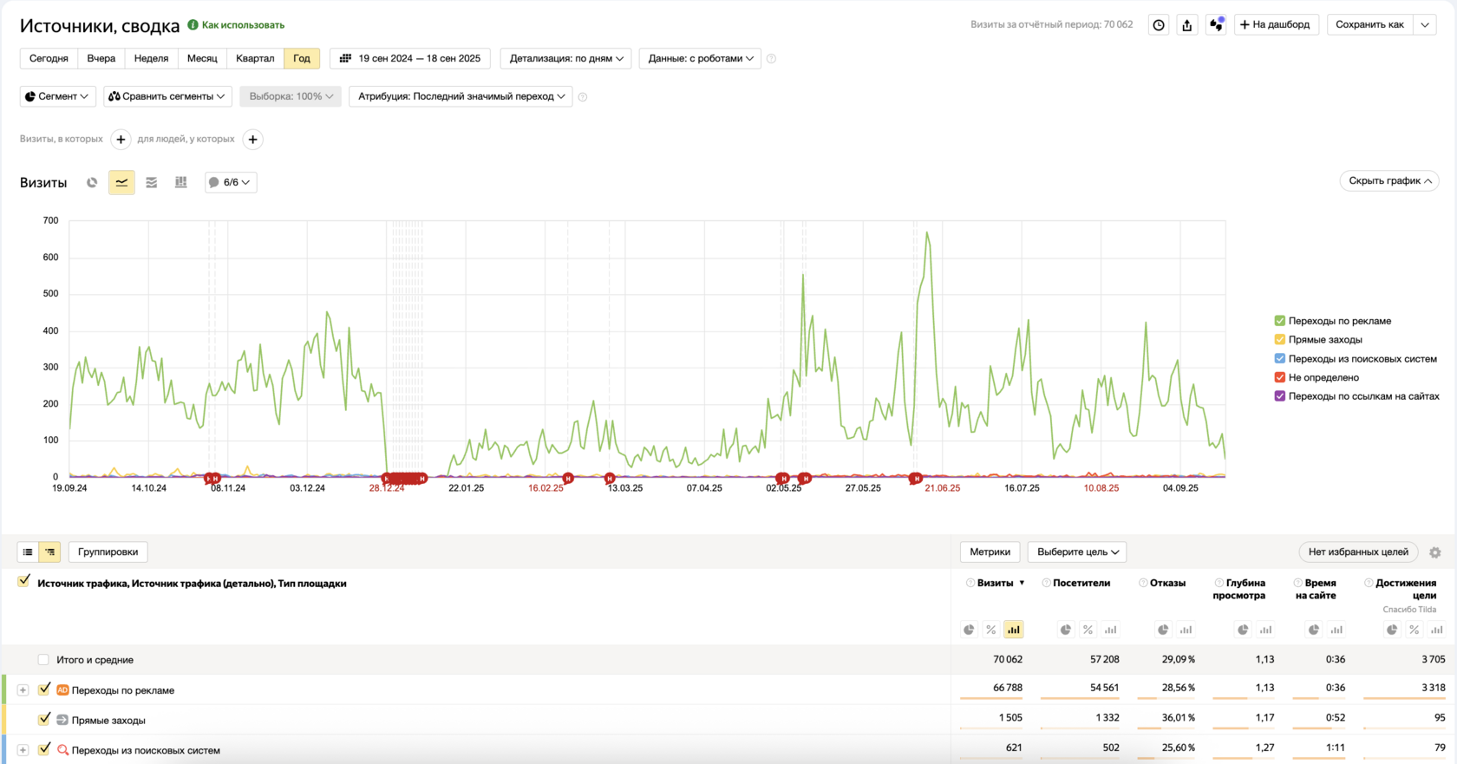Click purple Переходы по ссылкам swatch
Image resolution: width=1457 pixels, height=764 pixels.
click(x=1279, y=396)
